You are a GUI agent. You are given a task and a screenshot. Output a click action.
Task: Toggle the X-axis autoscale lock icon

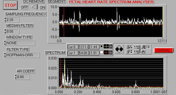click(129, 47)
